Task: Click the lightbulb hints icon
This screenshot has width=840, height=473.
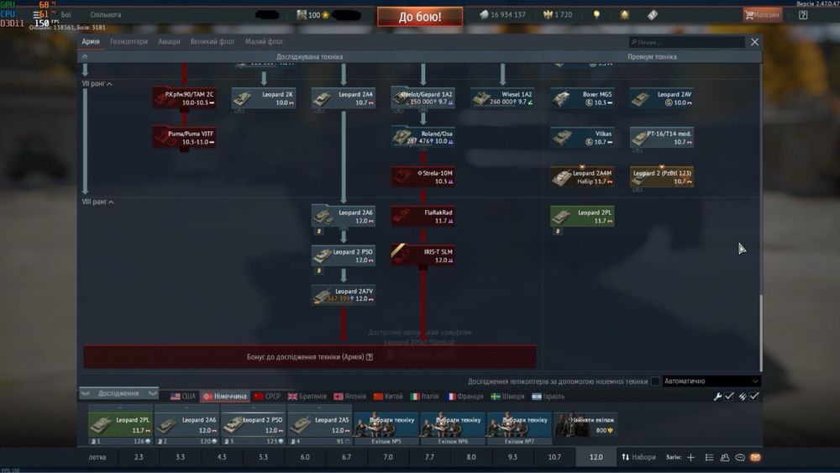Action: 596,15
